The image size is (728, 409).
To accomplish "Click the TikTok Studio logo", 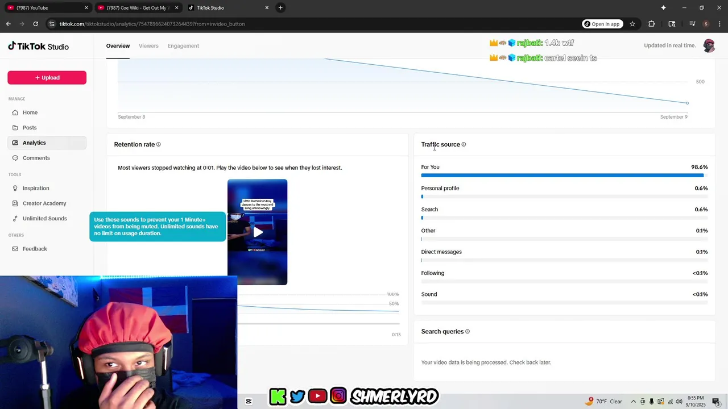I will pos(38,47).
